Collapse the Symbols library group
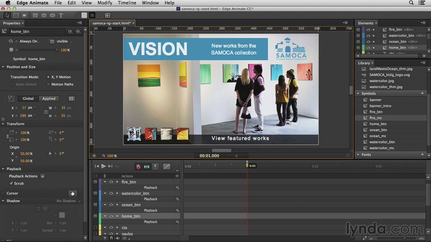Screen dimensions: 431x242 (358, 93)
